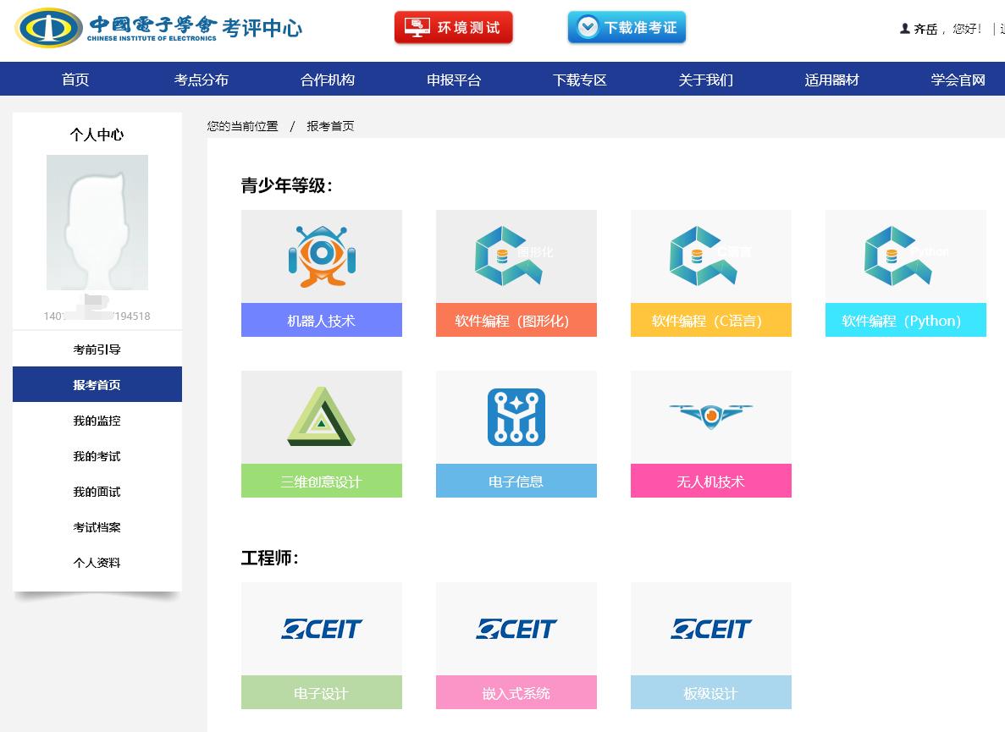The height and width of the screenshot is (732, 1005).
Task: Switch to 下载专区 section
Action: click(579, 79)
